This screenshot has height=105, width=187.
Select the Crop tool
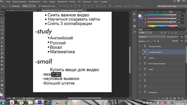click(2, 30)
